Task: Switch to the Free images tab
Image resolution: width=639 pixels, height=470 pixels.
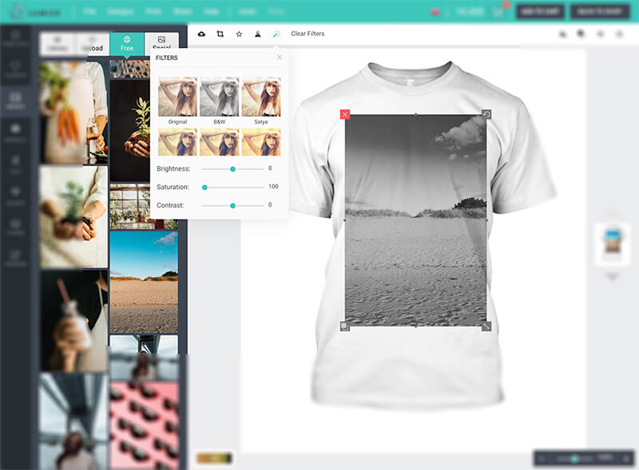Action: 127,44
